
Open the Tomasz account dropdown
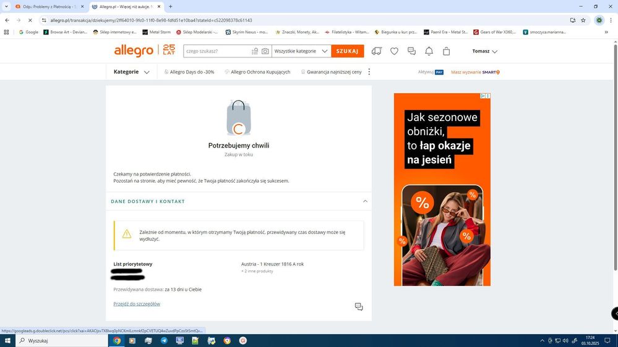click(484, 51)
